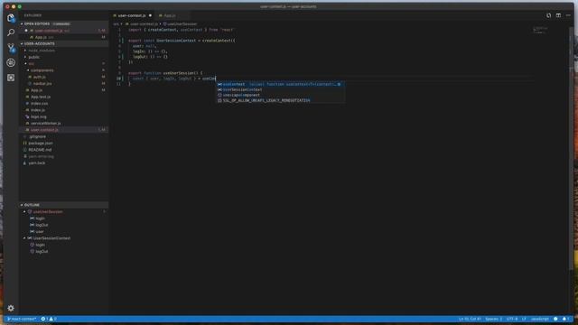Click the Open Changes icon in editor toolbar
The height and width of the screenshot is (325, 578).
[x=548, y=15]
